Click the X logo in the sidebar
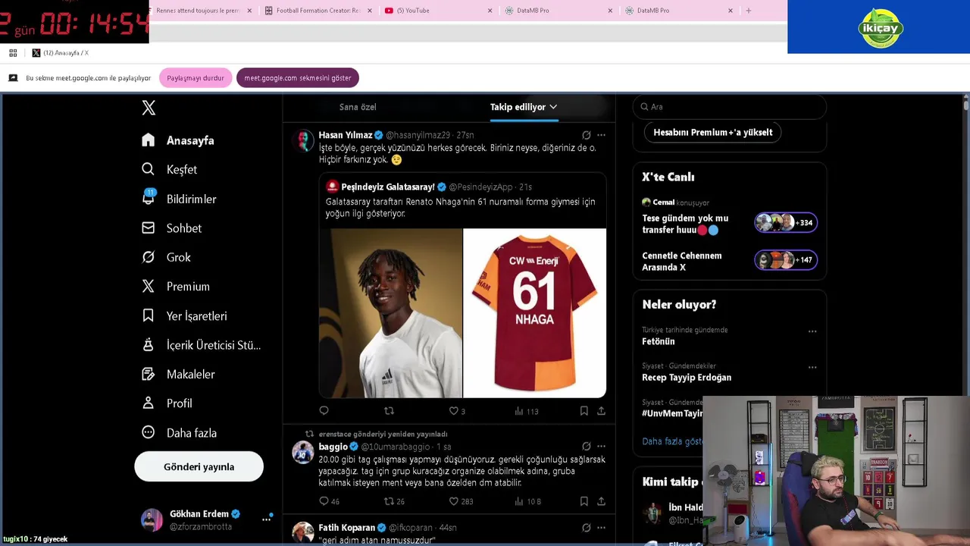 pos(149,108)
